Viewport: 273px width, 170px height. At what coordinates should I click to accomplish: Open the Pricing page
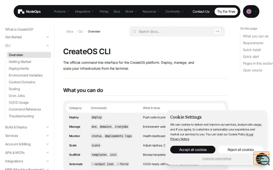[x=104, y=12]
